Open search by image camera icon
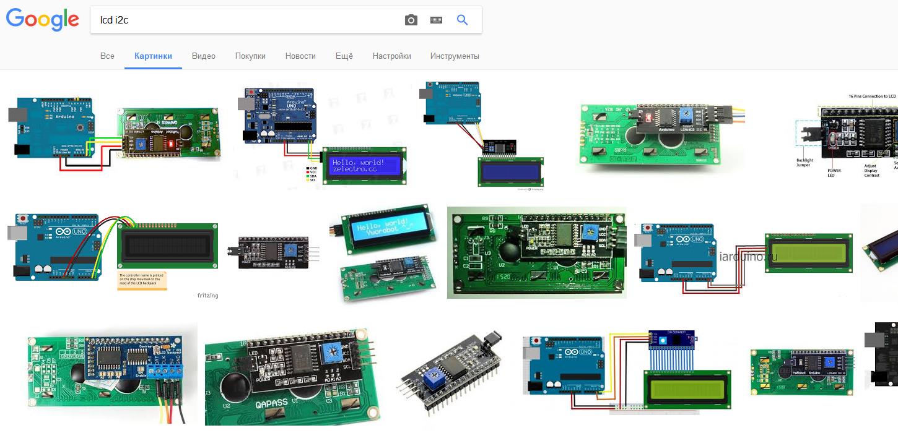 pos(411,20)
